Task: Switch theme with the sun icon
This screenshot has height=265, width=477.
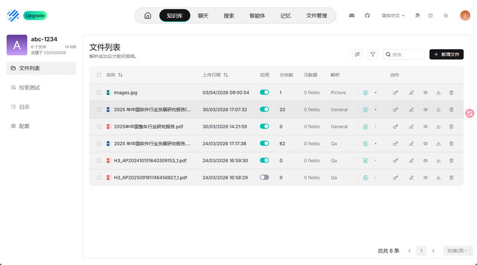Action: click(x=446, y=15)
